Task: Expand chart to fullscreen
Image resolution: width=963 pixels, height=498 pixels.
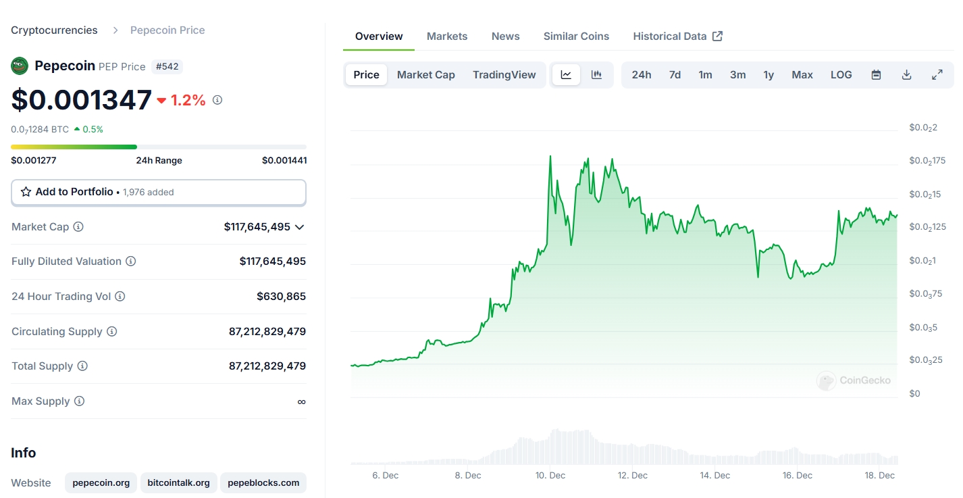Action: [x=937, y=75]
